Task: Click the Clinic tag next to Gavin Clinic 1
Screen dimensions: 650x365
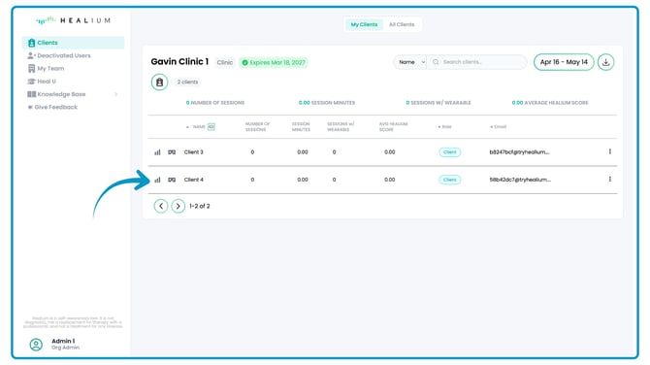Action: 225,63
